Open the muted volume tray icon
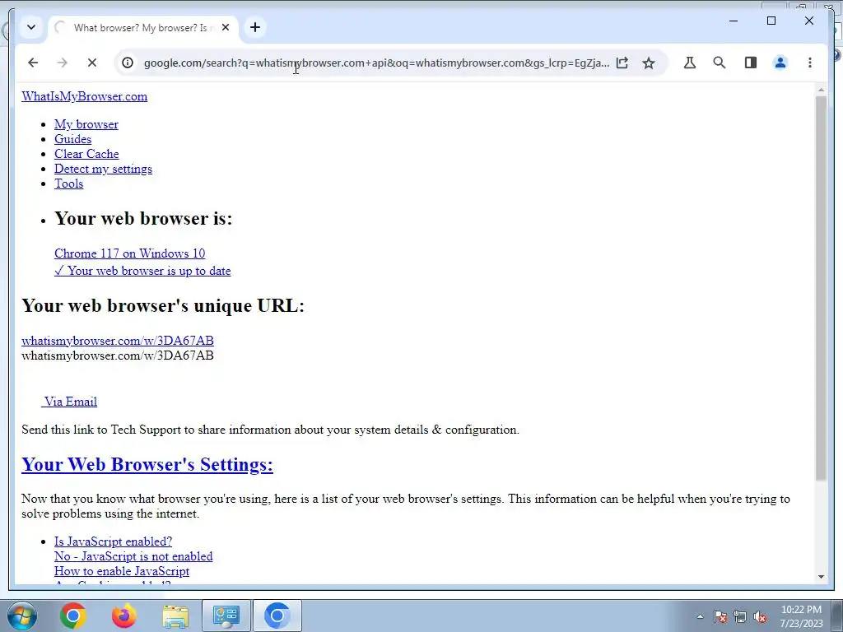Image resolution: width=843 pixels, height=632 pixels. [760, 616]
